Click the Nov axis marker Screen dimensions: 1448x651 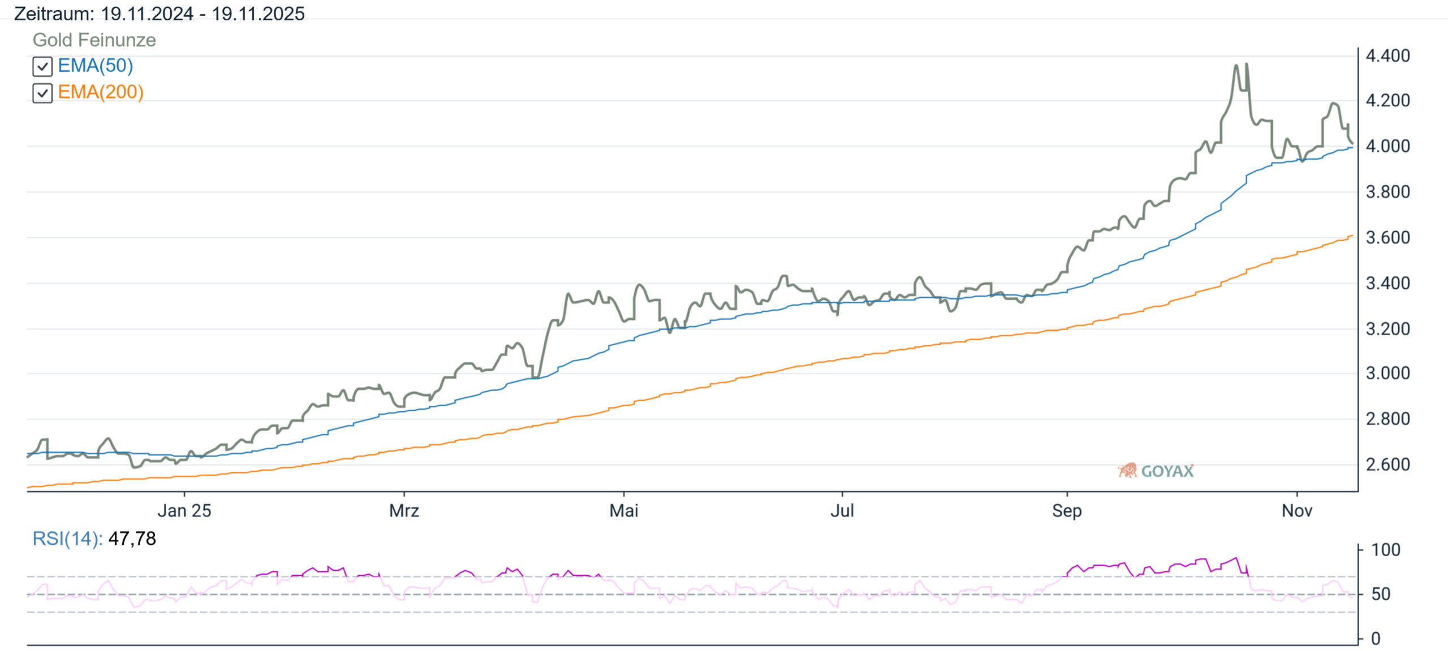(1296, 511)
